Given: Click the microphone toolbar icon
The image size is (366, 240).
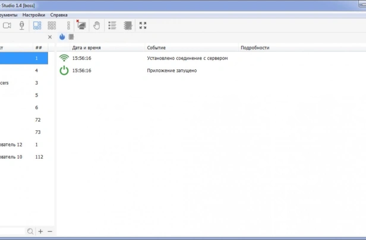Looking at the screenshot, I should pos(22,25).
